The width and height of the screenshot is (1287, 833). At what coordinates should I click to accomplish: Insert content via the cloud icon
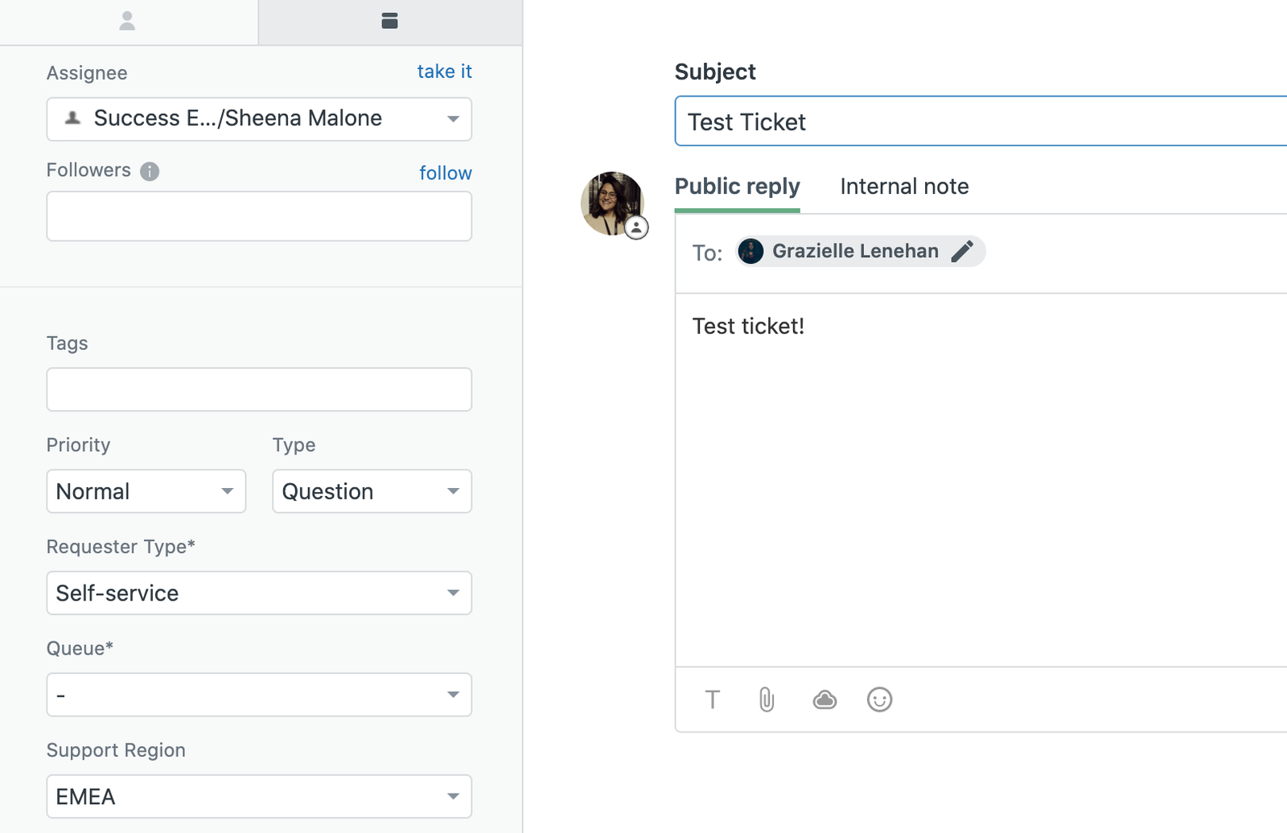824,700
